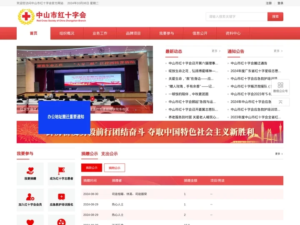Open notice 中山市红十字会2023年“5·8
The height and width of the screenshot is (225, 300).
(251, 94)
